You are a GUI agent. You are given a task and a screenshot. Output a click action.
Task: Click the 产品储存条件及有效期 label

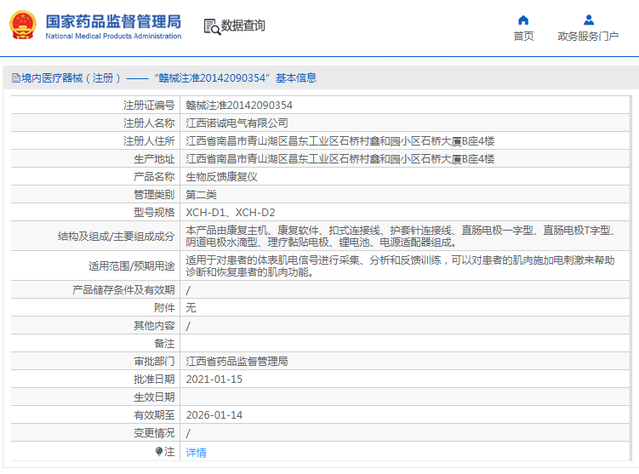coord(123,290)
